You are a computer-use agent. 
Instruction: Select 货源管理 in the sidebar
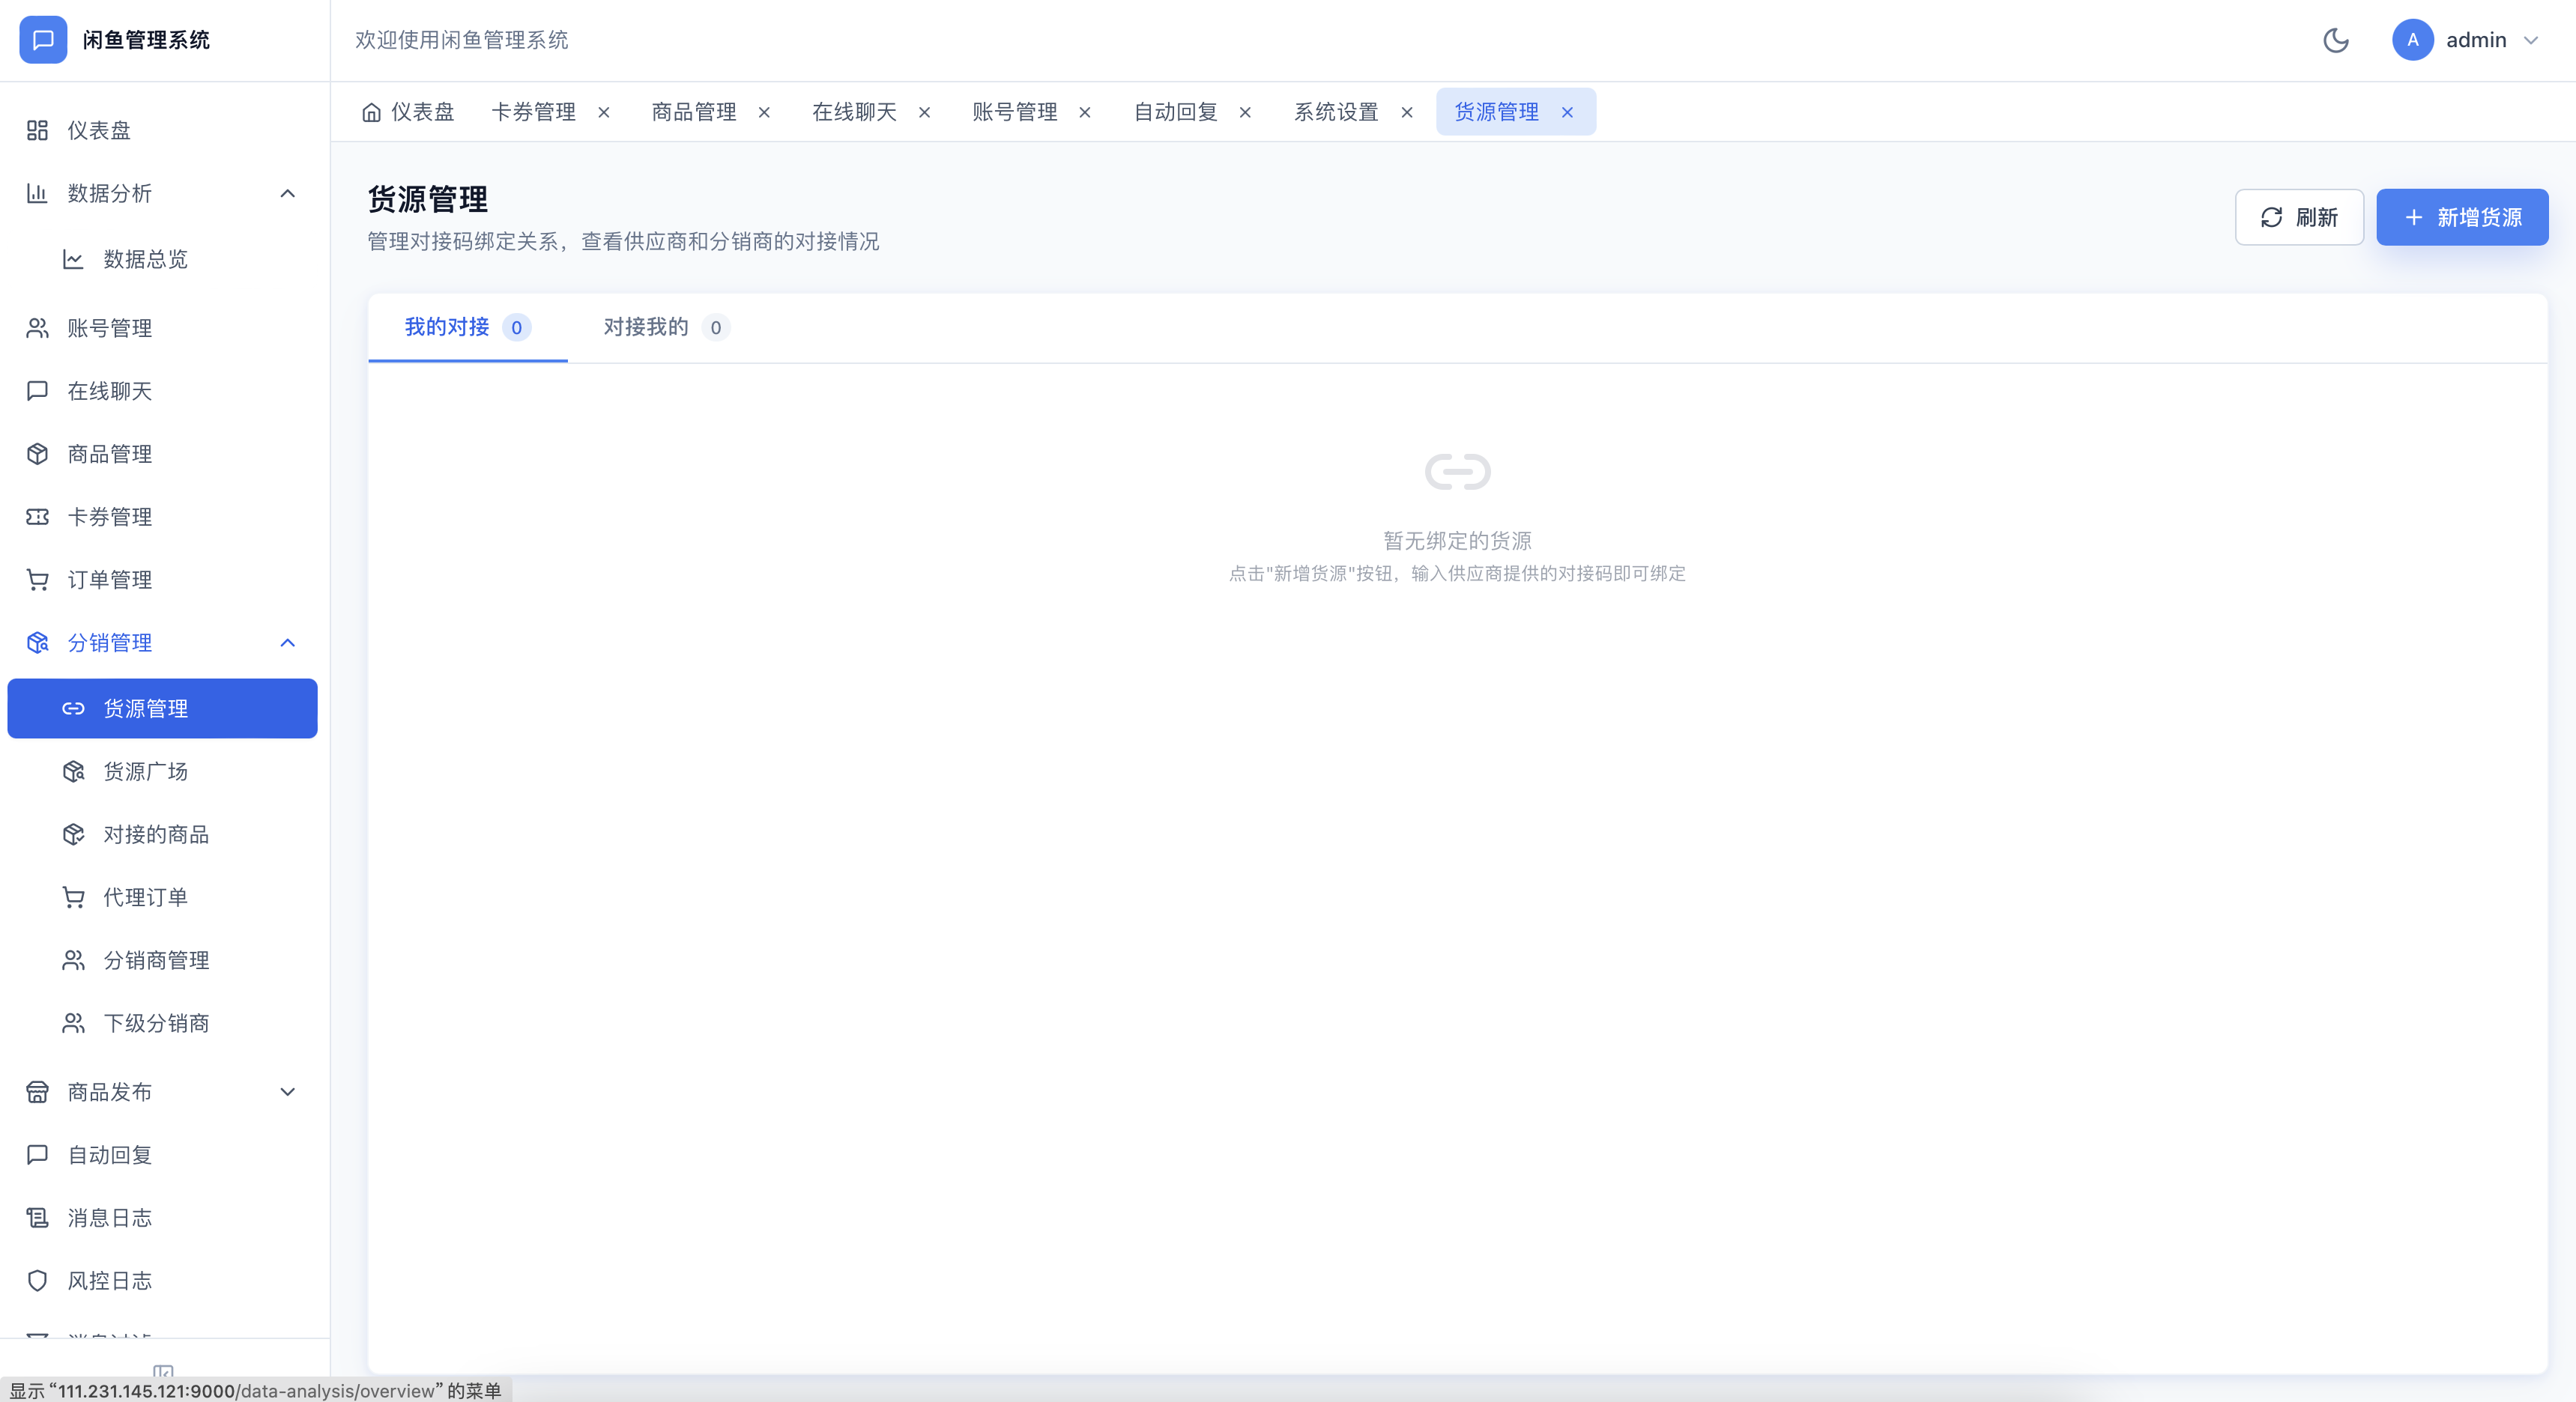(162, 708)
